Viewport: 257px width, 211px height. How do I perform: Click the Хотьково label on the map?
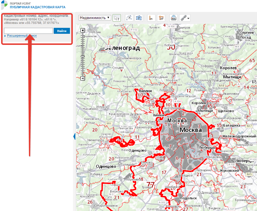coord(214,47)
